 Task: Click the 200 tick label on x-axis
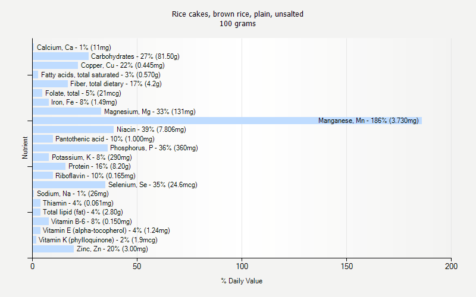[x=451, y=267]
